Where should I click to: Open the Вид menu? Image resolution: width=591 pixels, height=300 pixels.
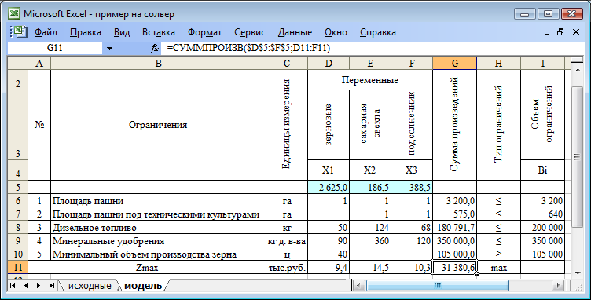122,32
